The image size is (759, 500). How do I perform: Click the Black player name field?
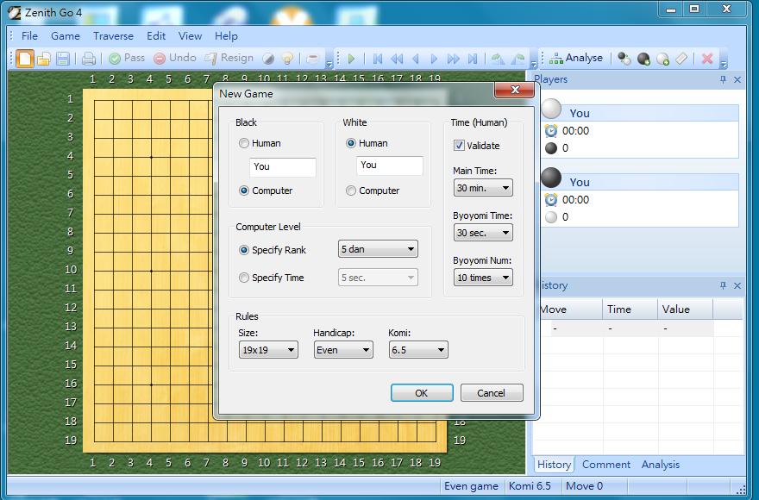(283, 166)
